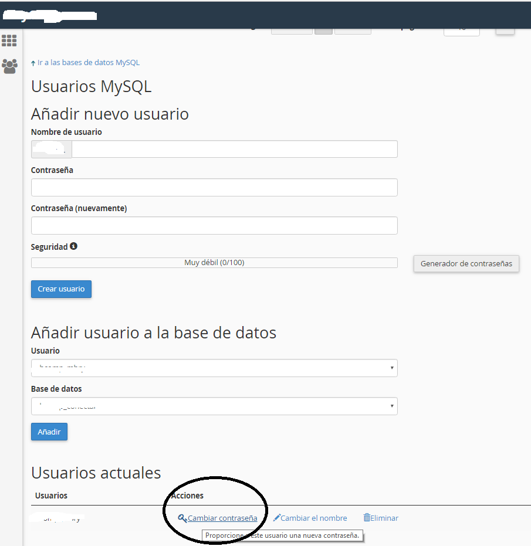Viewport: 531px width, 546px height.
Task: Focus the Contraseña (nuevamente) field
Action: [214, 226]
